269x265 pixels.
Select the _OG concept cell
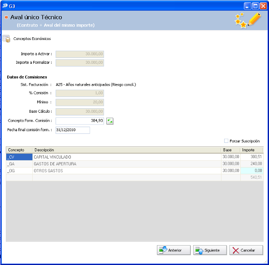19,171
